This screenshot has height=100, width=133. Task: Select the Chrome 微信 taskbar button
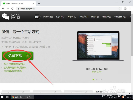point(22,97)
